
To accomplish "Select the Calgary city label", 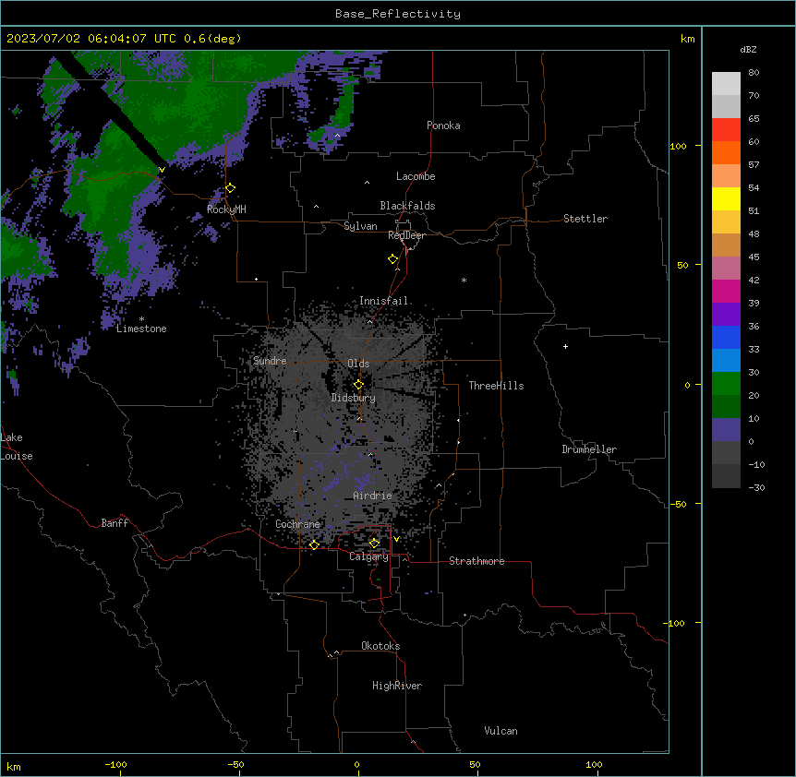I will [x=368, y=556].
